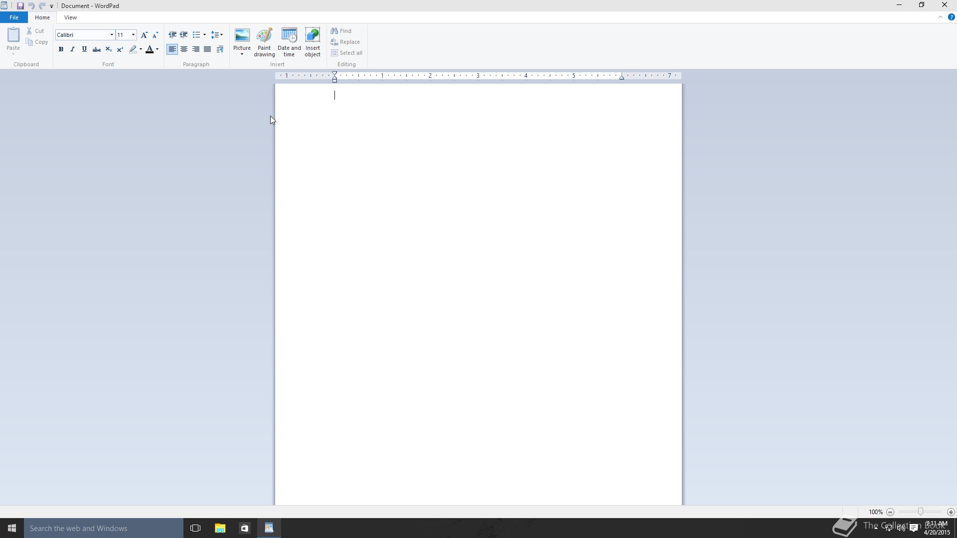Insert a Paint drawing
This screenshot has width=957, height=538.
coord(264,42)
